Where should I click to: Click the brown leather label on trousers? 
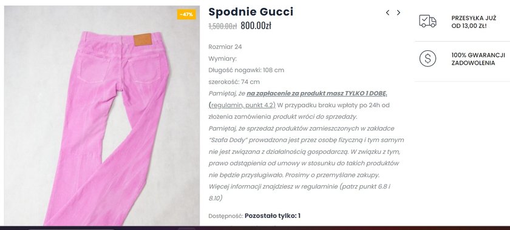pos(143,39)
